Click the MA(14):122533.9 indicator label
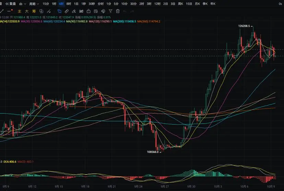Image resolution: width=284 pixels, height=191 pixels. pos(10,21)
